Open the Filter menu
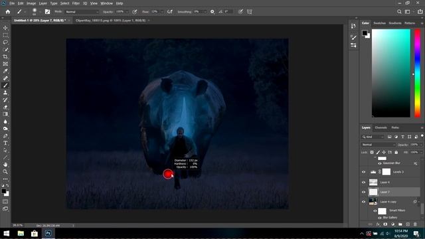Screen dimensions: 425x239 point(76,3)
